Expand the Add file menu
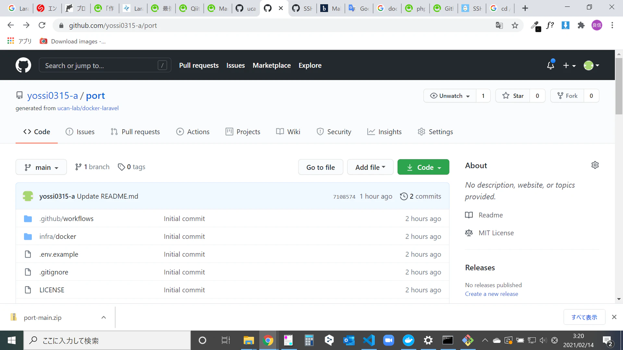Image resolution: width=623 pixels, height=350 pixels. point(370,167)
